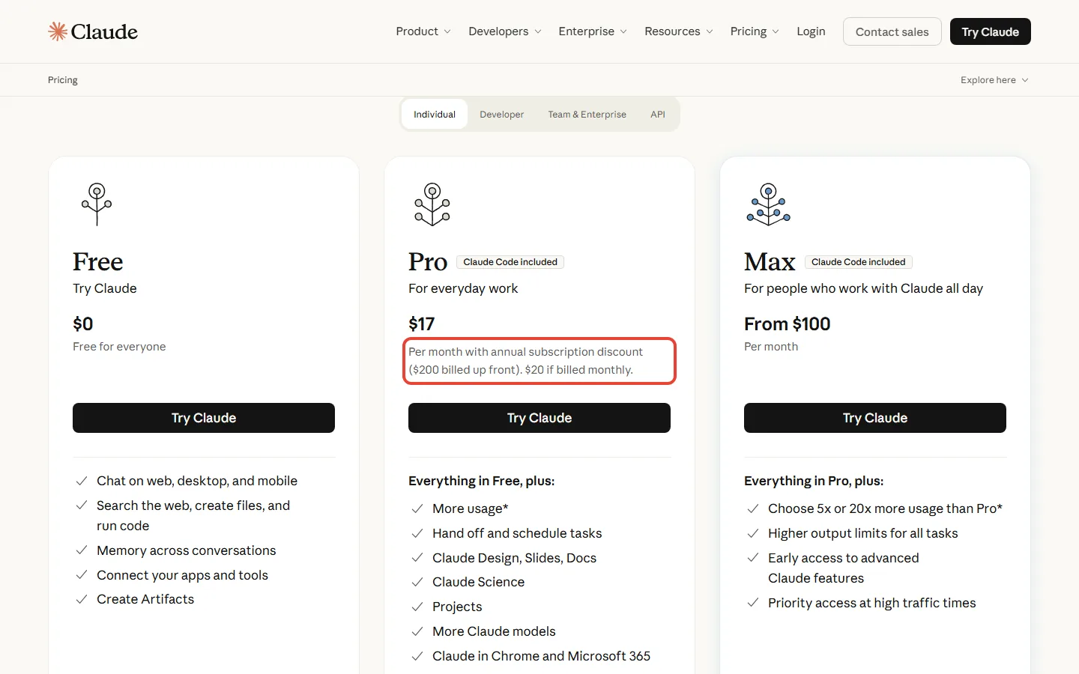
Task: Click Claude Design, Slides, Docs feature text
Action: pyautogui.click(x=514, y=558)
